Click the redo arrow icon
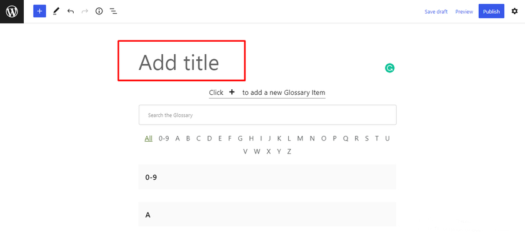Image resolution: width=525 pixels, height=232 pixels. coord(85,11)
